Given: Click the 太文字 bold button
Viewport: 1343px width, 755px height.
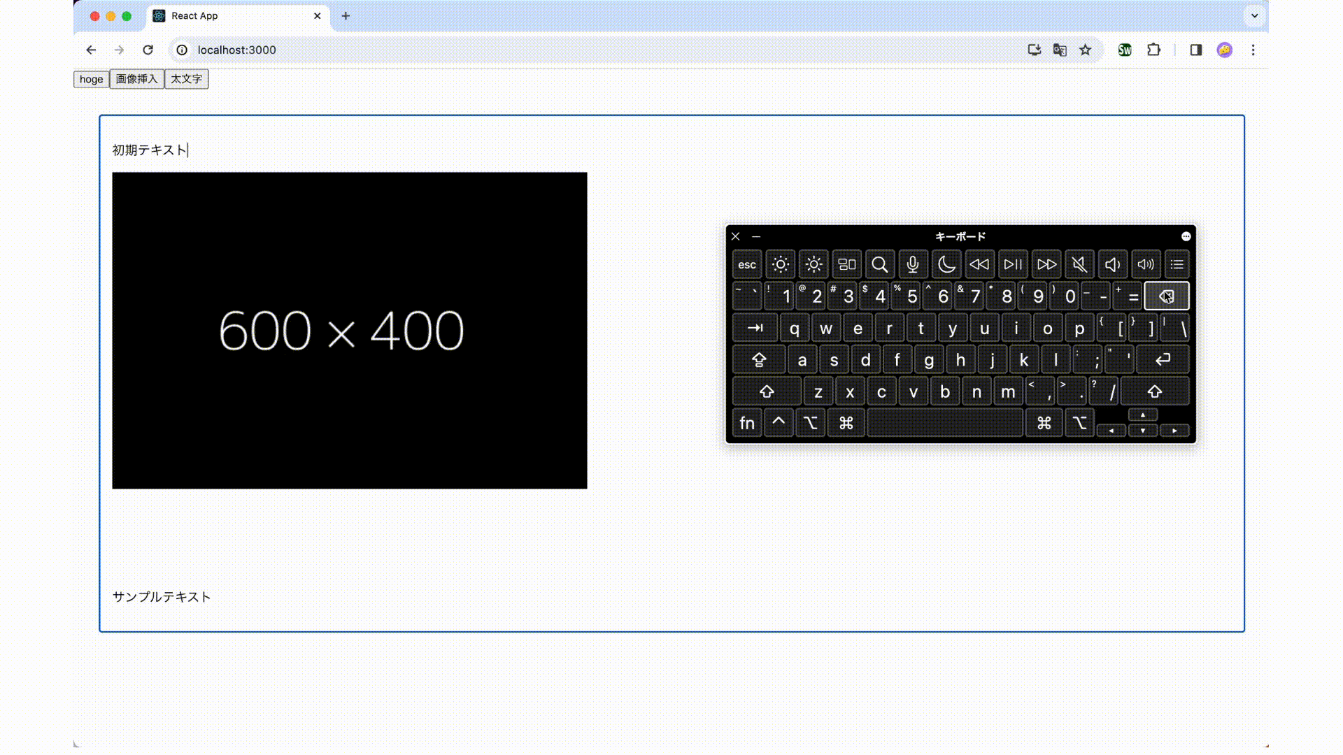Looking at the screenshot, I should coord(186,79).
